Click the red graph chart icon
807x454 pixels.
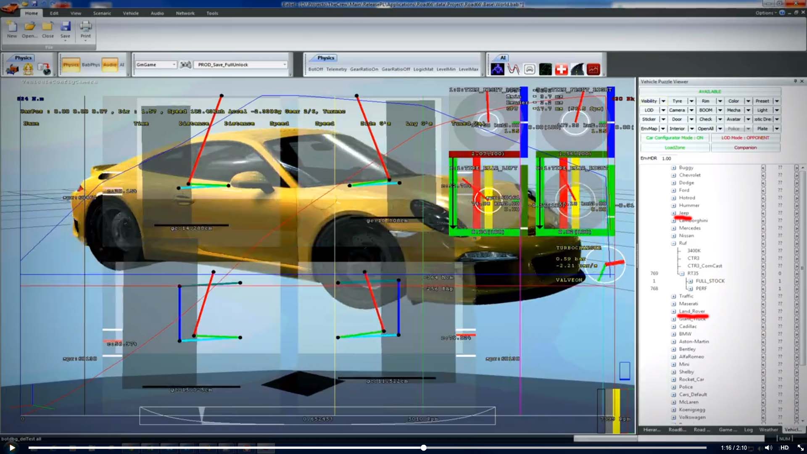[593, 69]
